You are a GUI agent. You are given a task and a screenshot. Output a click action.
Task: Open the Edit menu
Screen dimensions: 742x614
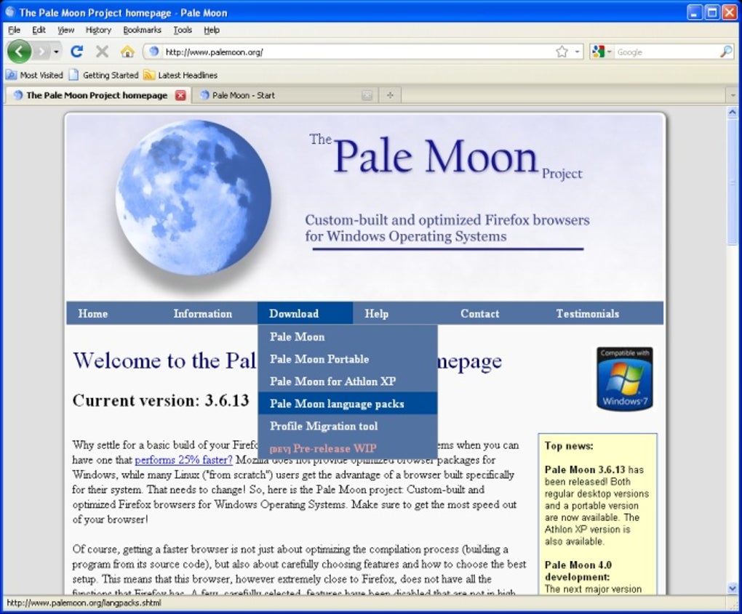[x=39, y=30]
